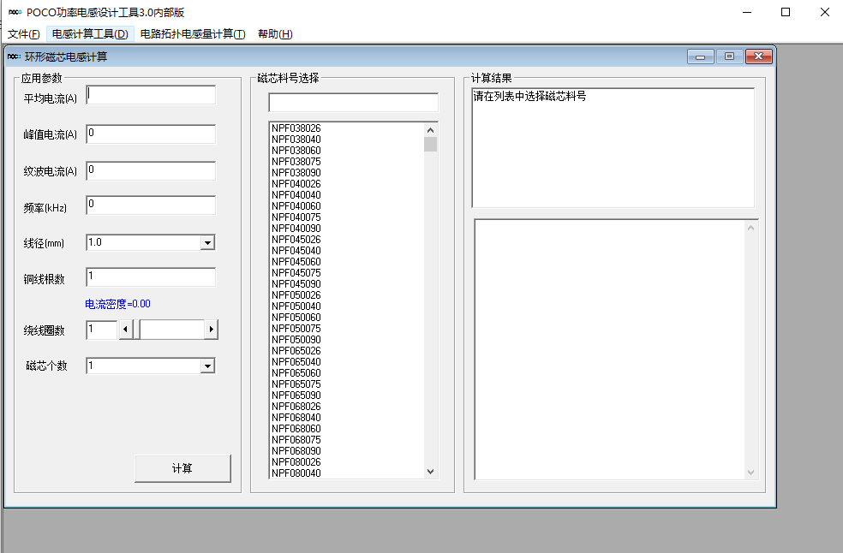Image resolution: width=843 pixels, height=553 pixels.
Task: Select NPF045060 in core list
Action: pyautogui.click(x=347, y=262)
